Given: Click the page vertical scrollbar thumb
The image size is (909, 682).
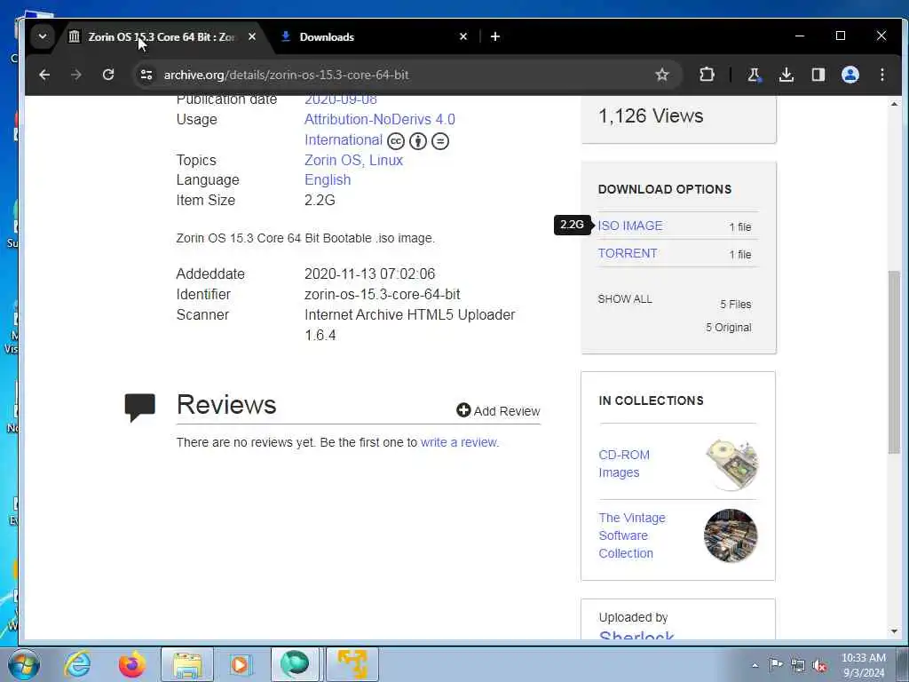Looking at the screenshot, I should coord(894,362).
